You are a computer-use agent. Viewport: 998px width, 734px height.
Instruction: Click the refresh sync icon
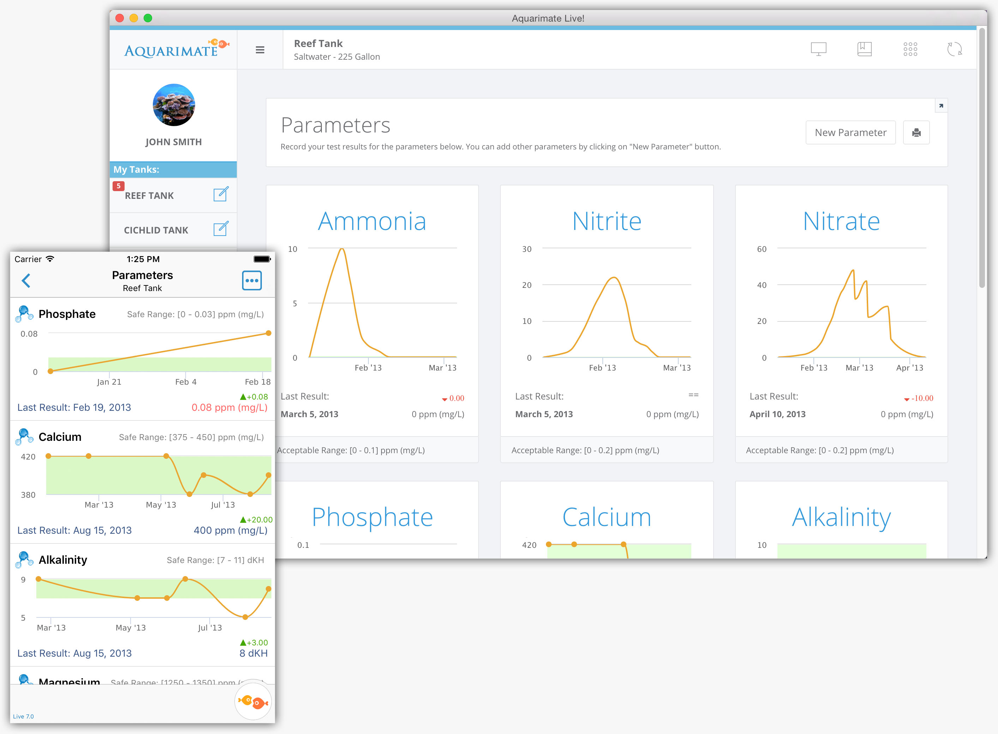click(x=955, y=49)
